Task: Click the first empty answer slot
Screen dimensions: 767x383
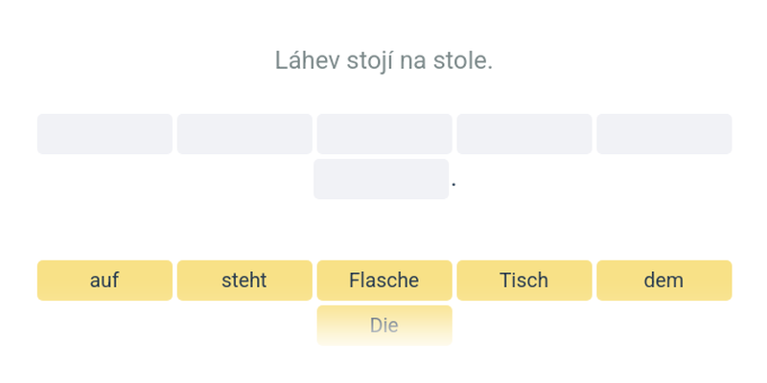Action: 105,134
